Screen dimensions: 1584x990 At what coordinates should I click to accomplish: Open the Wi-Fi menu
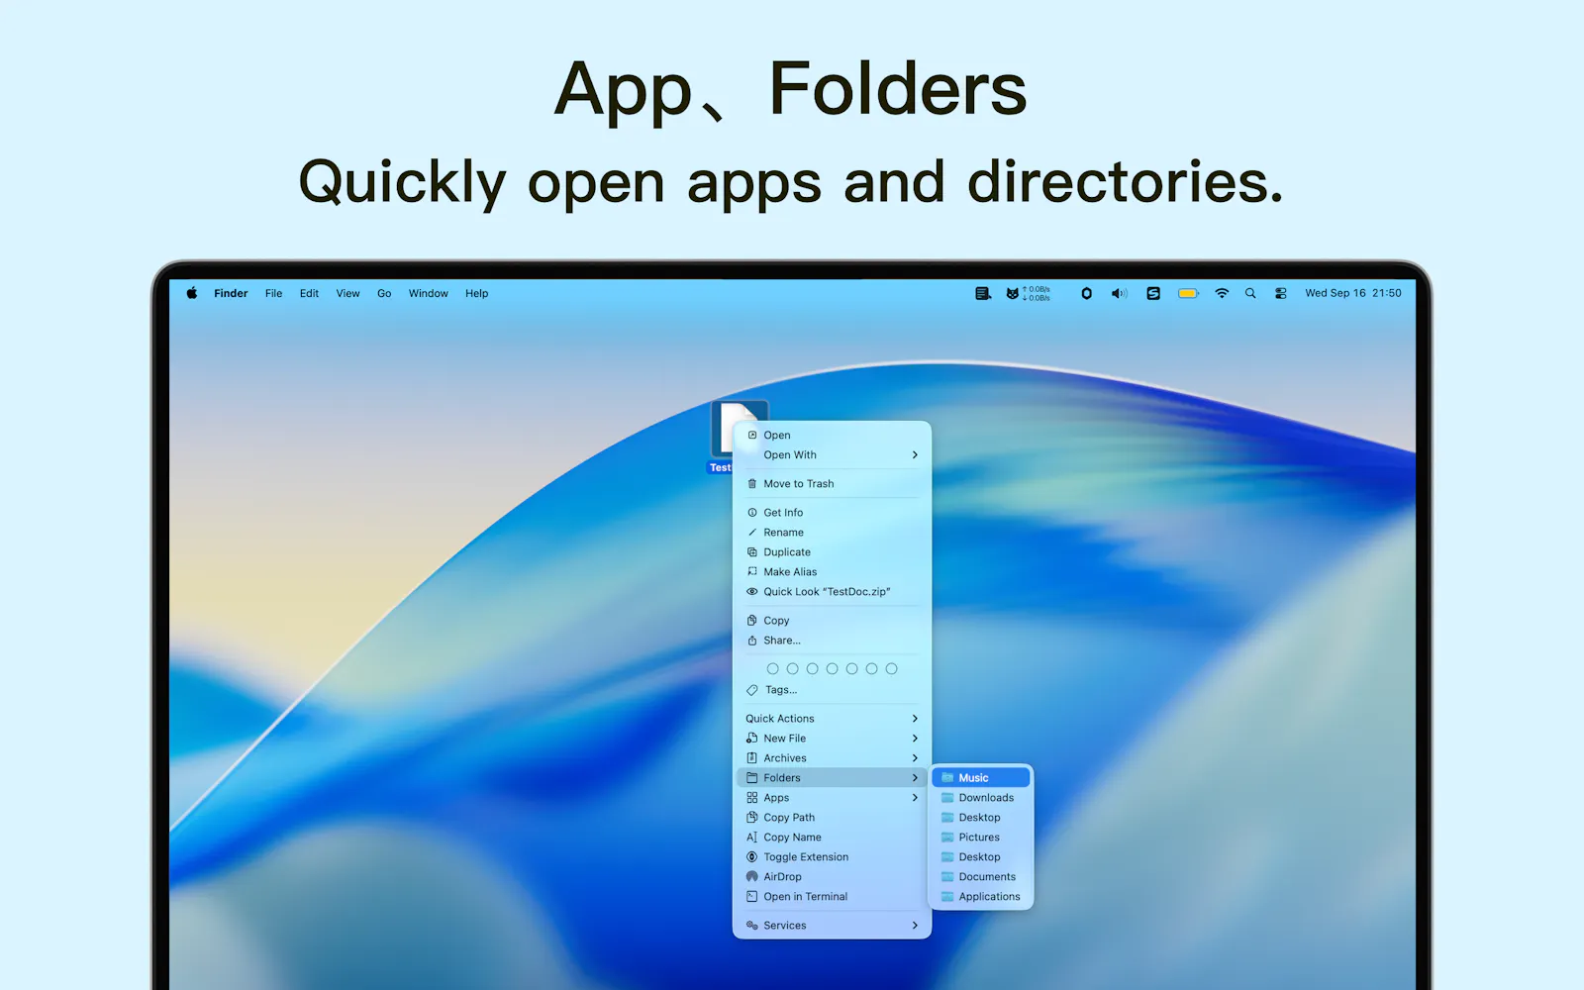point(1222,294)
